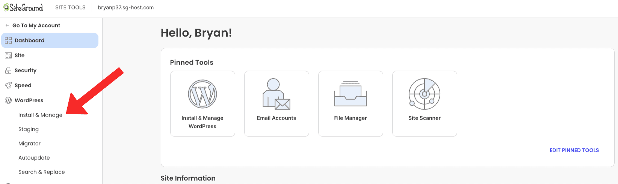
Task: Click the Hello, Bryan! heading
Action: tap(196, 33)
